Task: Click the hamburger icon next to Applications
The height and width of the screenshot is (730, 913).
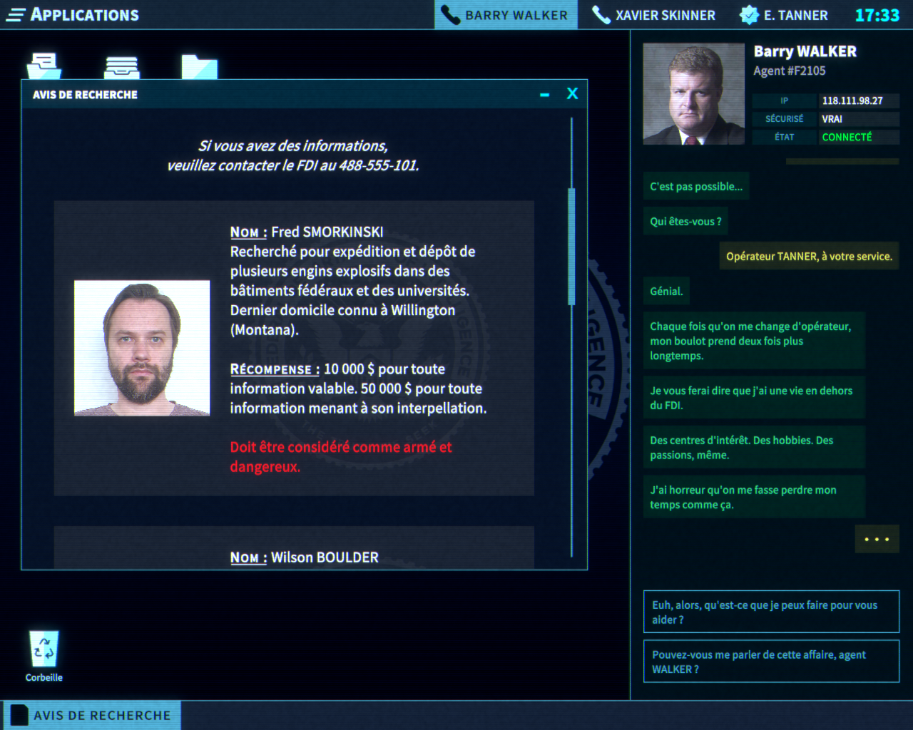Action: pyautogui.click(x=16, y=14)
